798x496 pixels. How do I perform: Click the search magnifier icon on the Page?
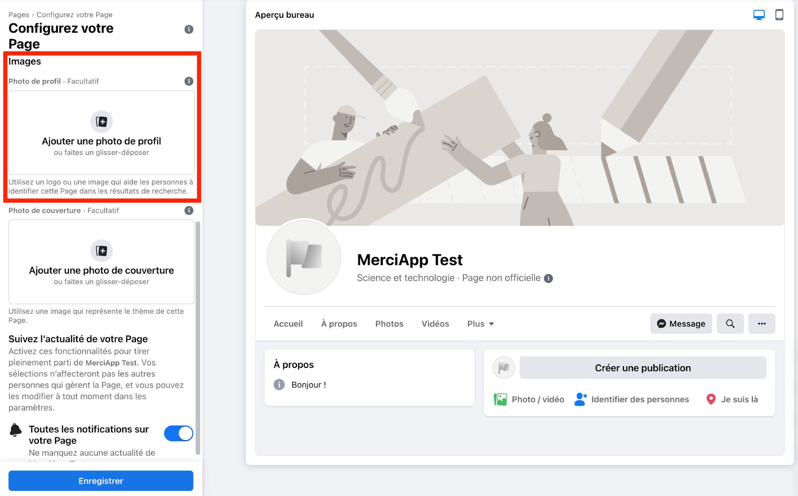[730, 323]
